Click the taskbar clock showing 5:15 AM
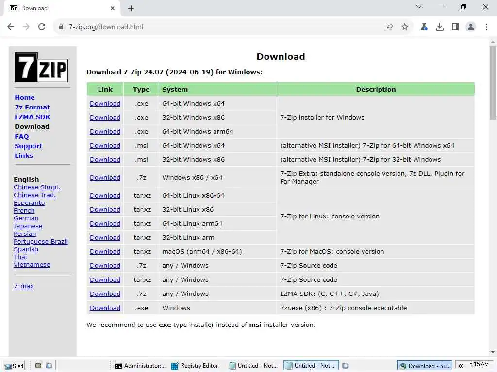Viewport: 497px width, 372px height. point(479,364)
